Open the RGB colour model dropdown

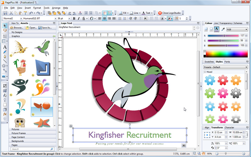pyautogui.click(x=237, y=29)
